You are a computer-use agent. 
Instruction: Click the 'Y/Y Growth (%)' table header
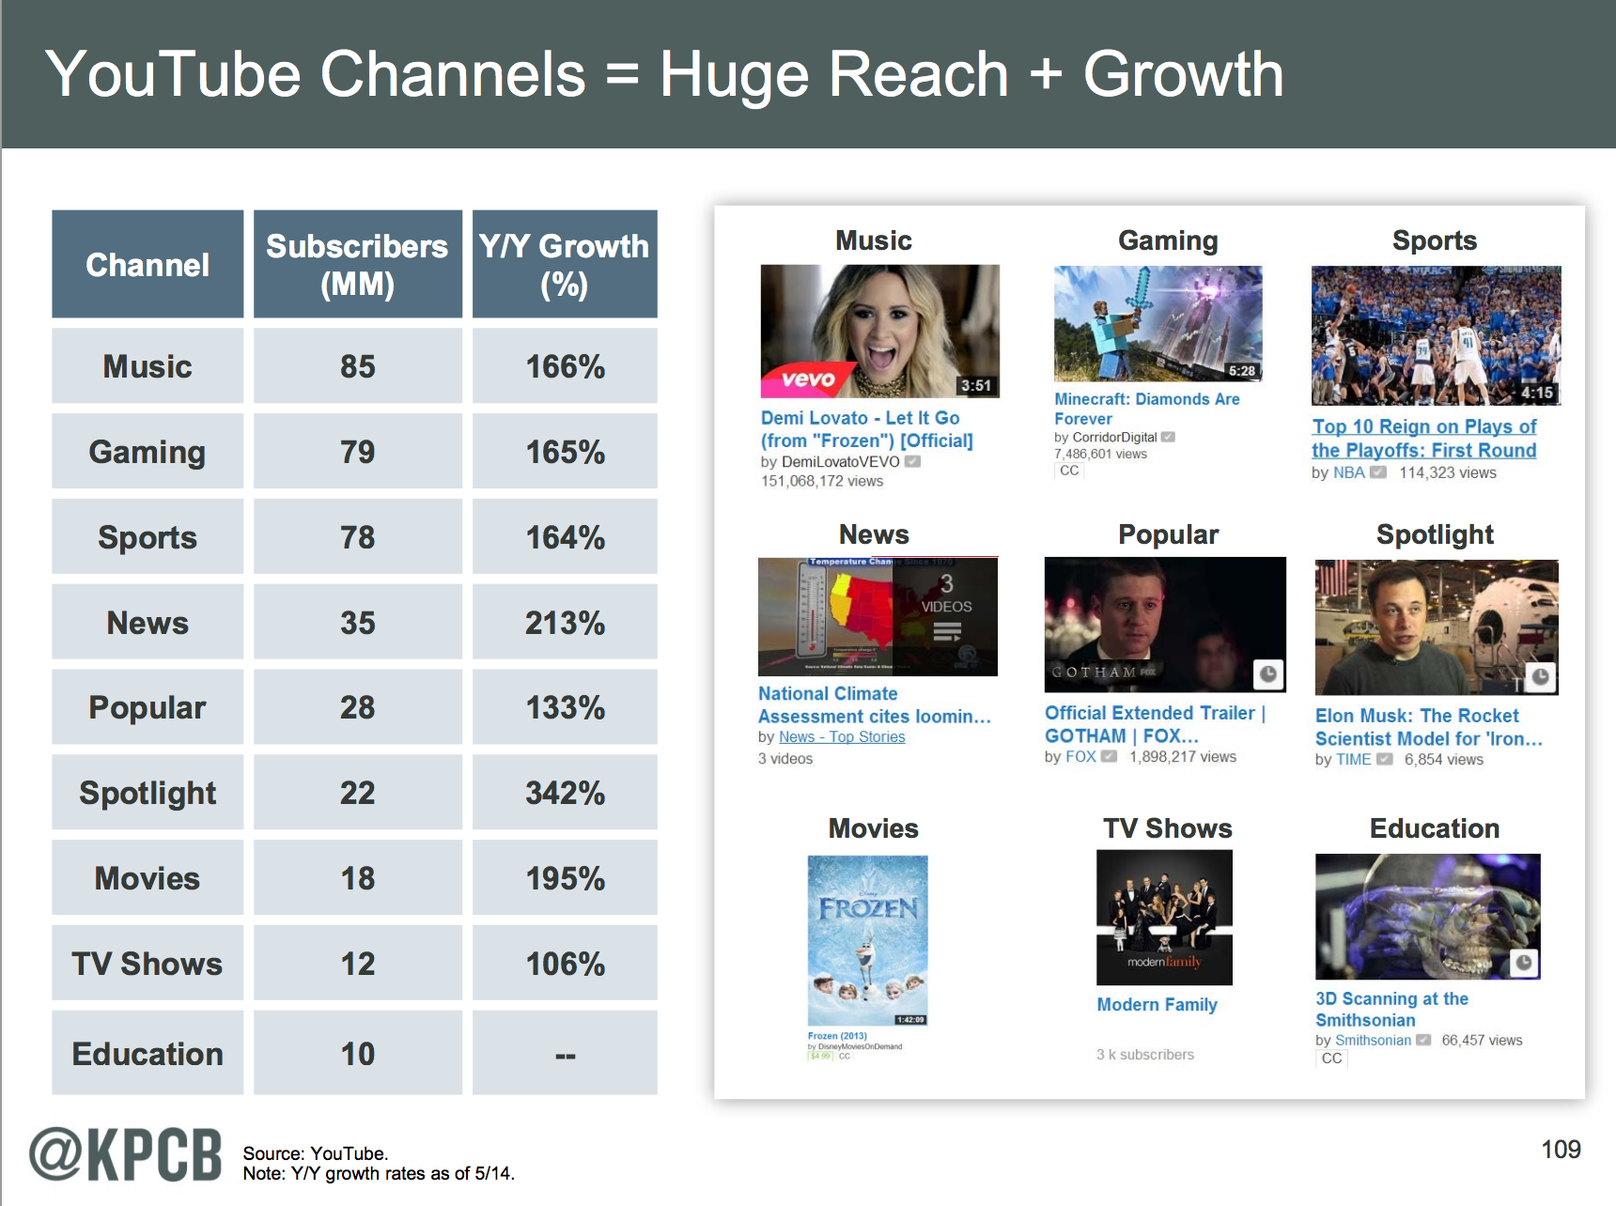click(565, 264)
